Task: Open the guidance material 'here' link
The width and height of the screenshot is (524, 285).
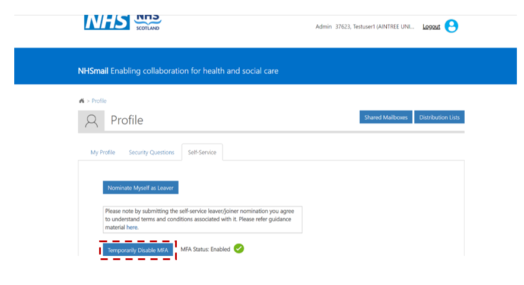Action: point(132,227)
